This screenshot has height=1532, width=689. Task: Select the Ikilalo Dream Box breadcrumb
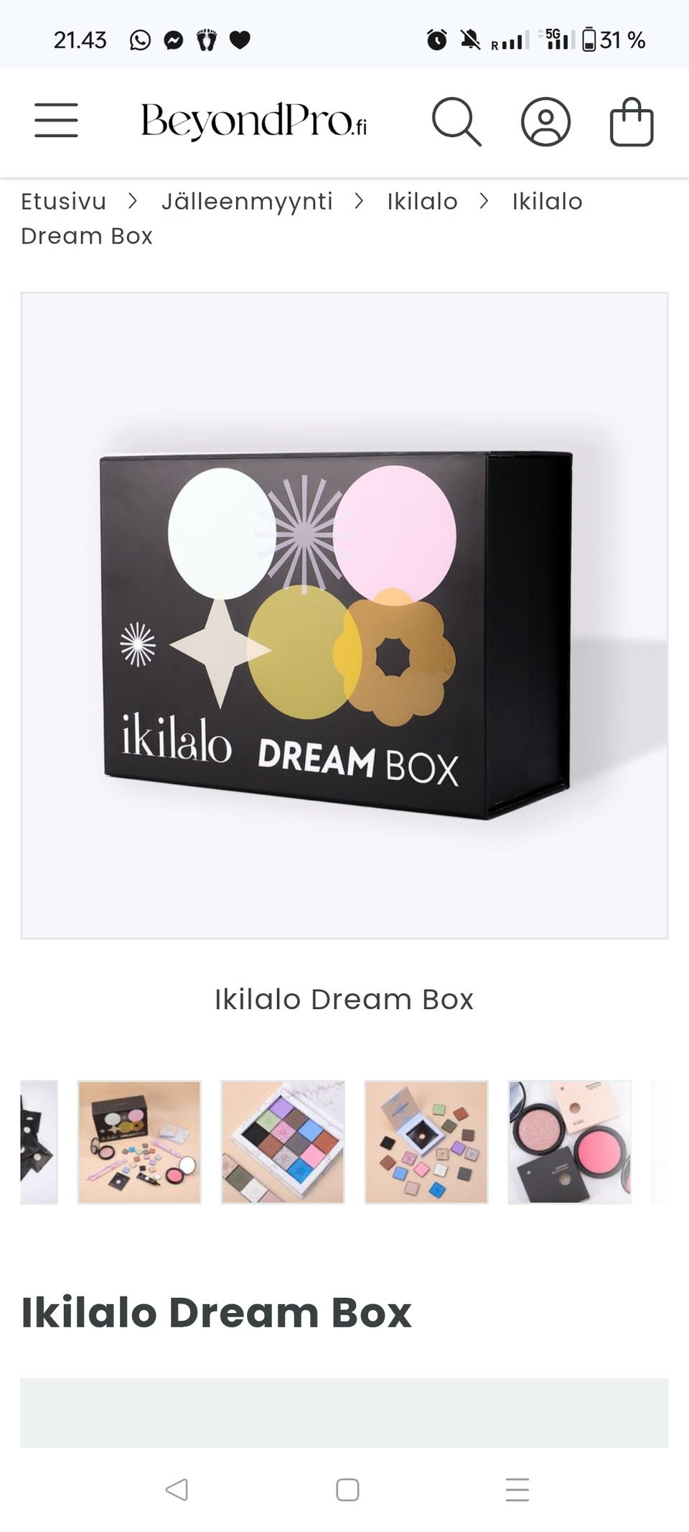[301, 218]
